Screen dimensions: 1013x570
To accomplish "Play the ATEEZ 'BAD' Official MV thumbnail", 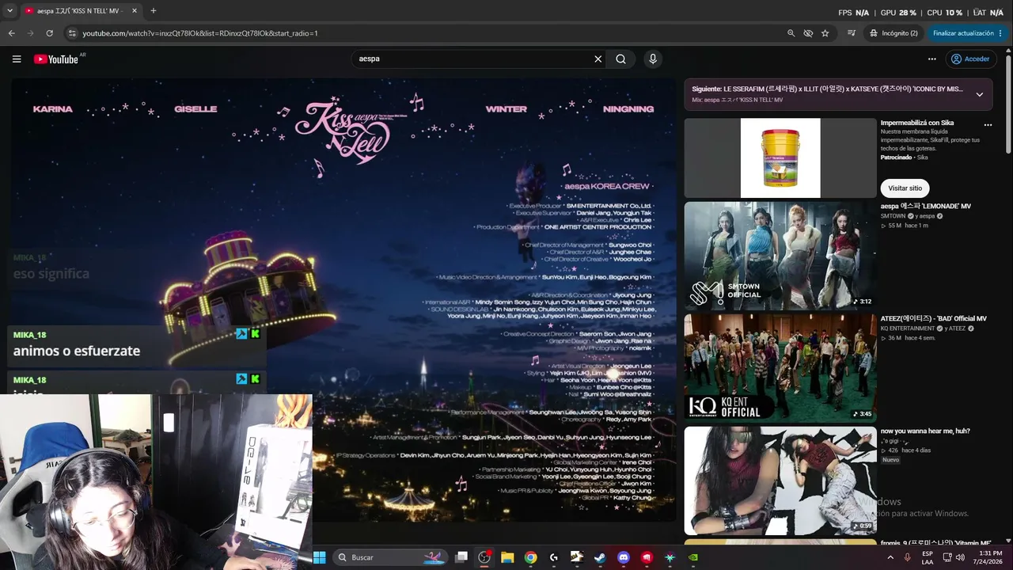I will coord(780,367).
